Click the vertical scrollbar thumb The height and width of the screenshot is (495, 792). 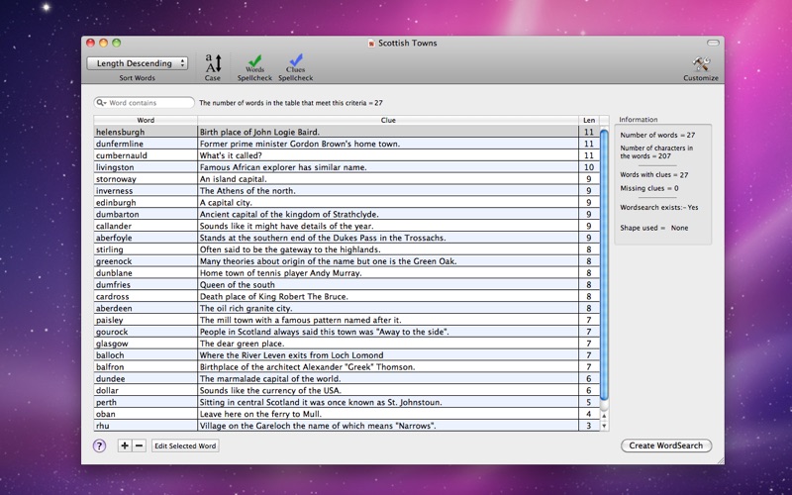pyautogui.click(x=604, y=265)
